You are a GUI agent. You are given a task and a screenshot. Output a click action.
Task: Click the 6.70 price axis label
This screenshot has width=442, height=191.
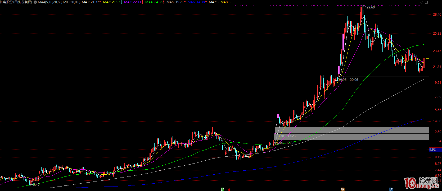click(438, 176)
